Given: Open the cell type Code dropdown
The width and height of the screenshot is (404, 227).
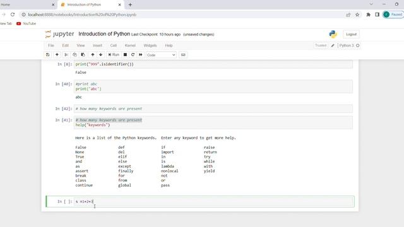Looking at the screenshot, I should coord(161,55).
